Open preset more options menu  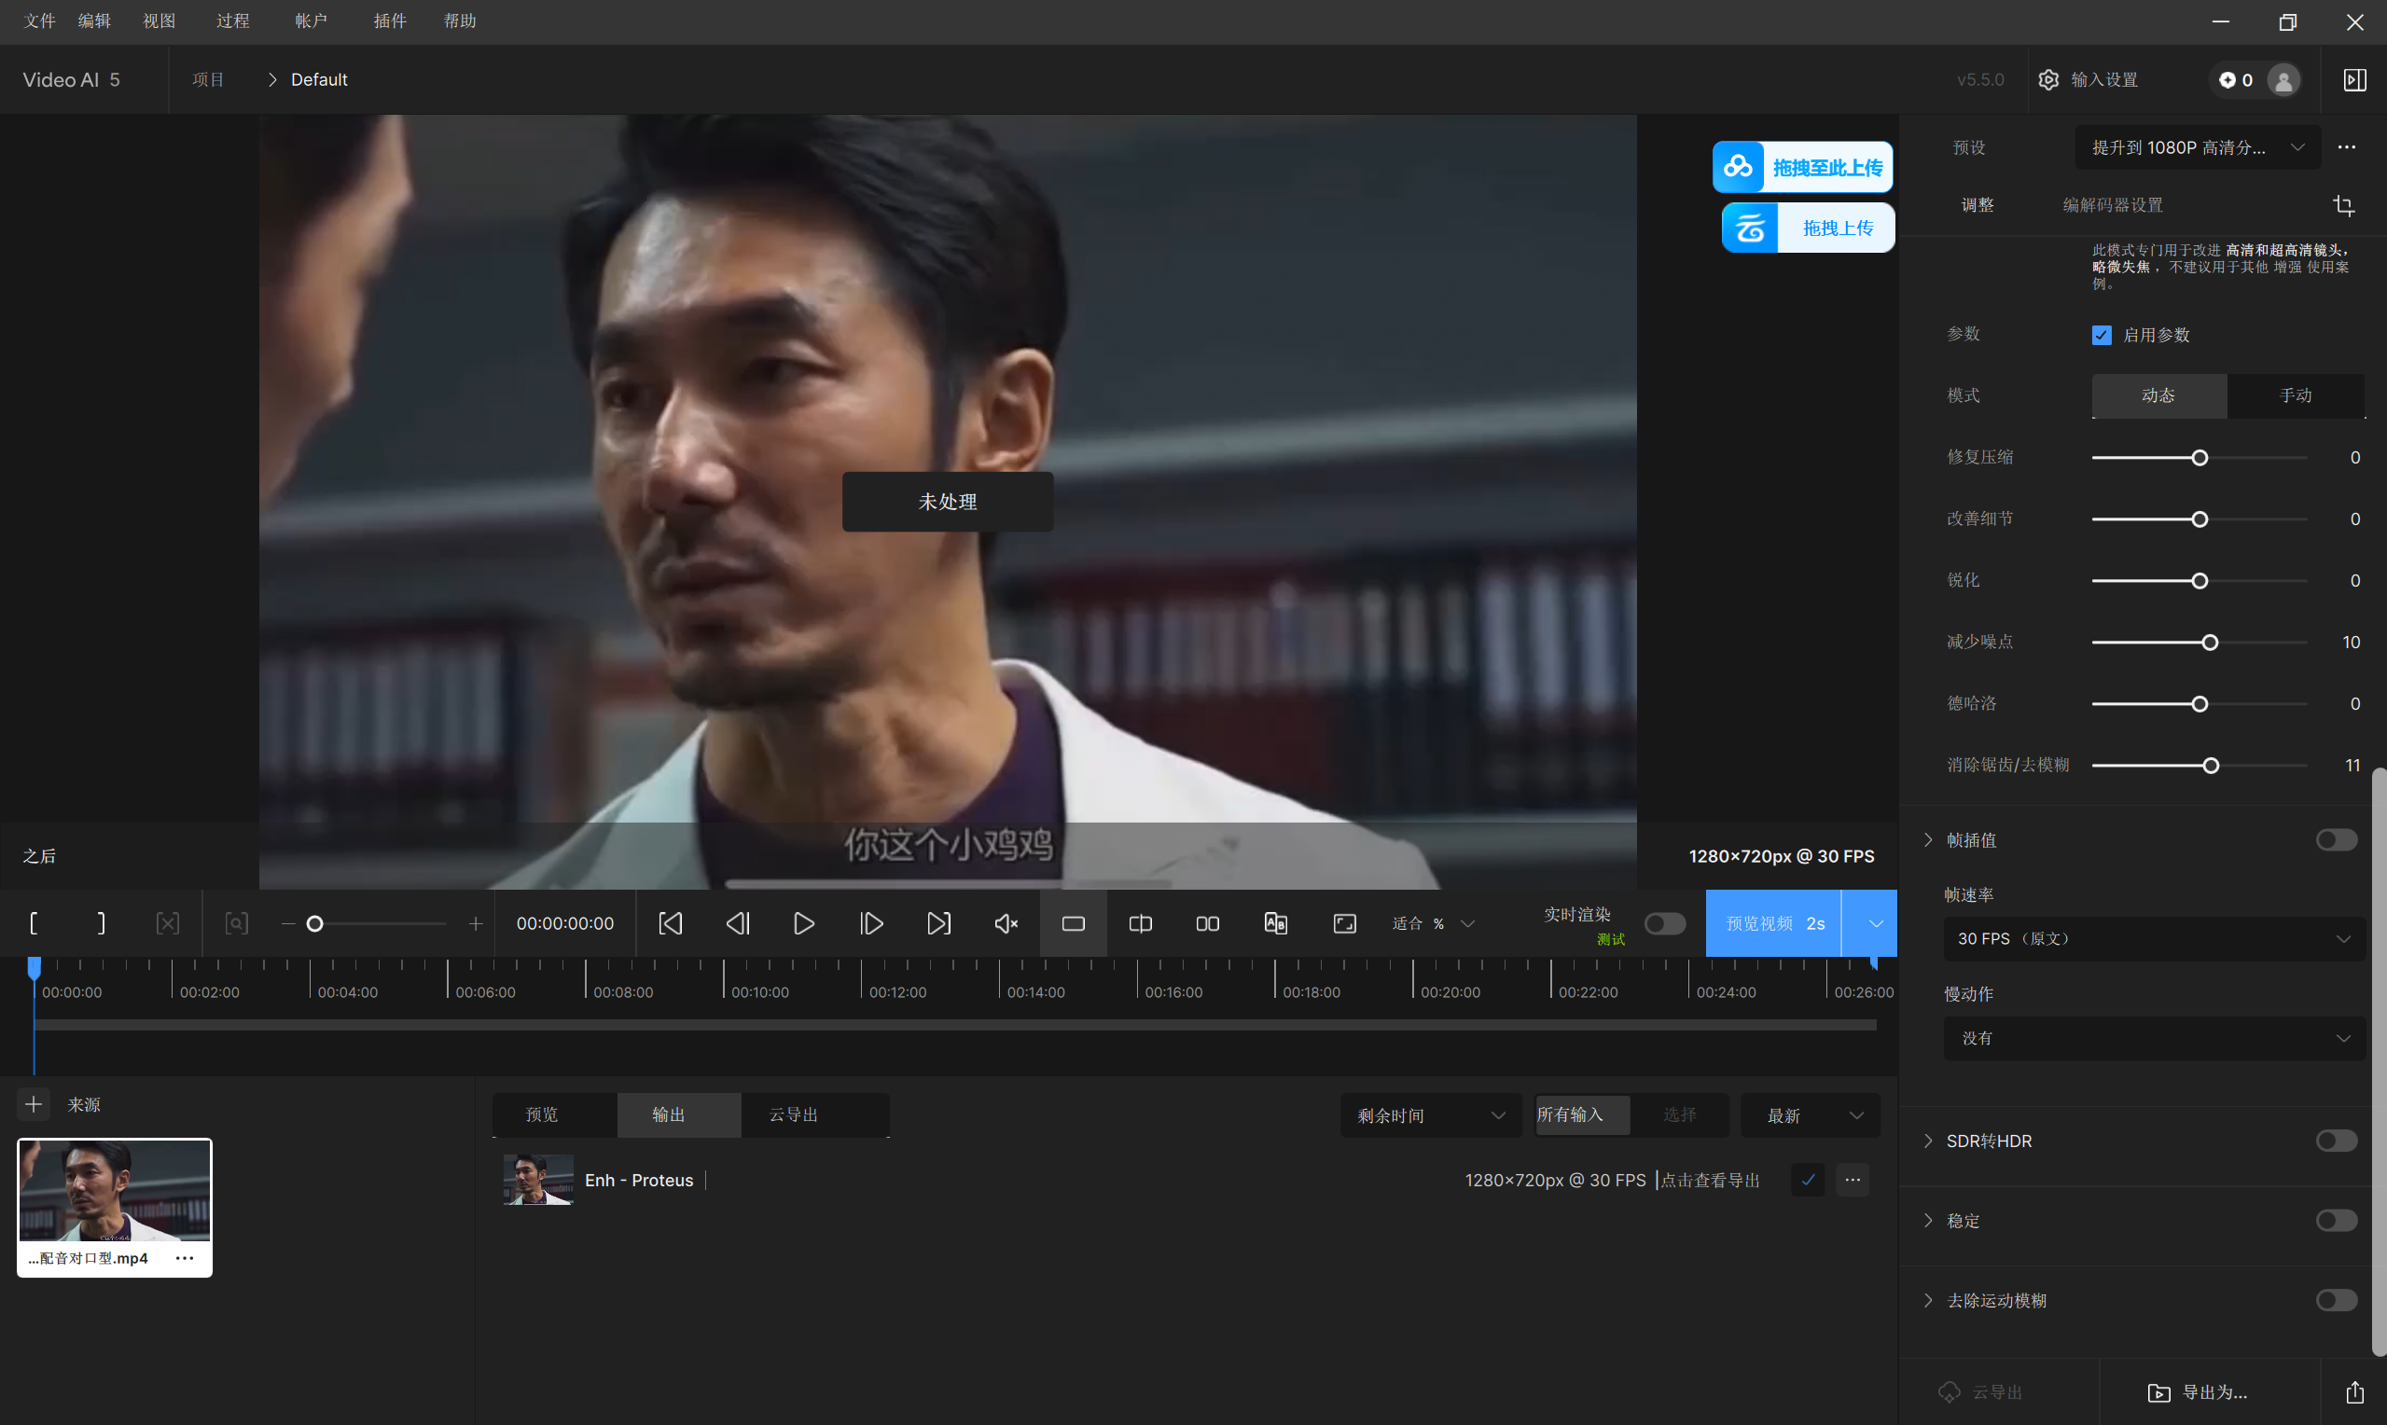(2347, 147)
